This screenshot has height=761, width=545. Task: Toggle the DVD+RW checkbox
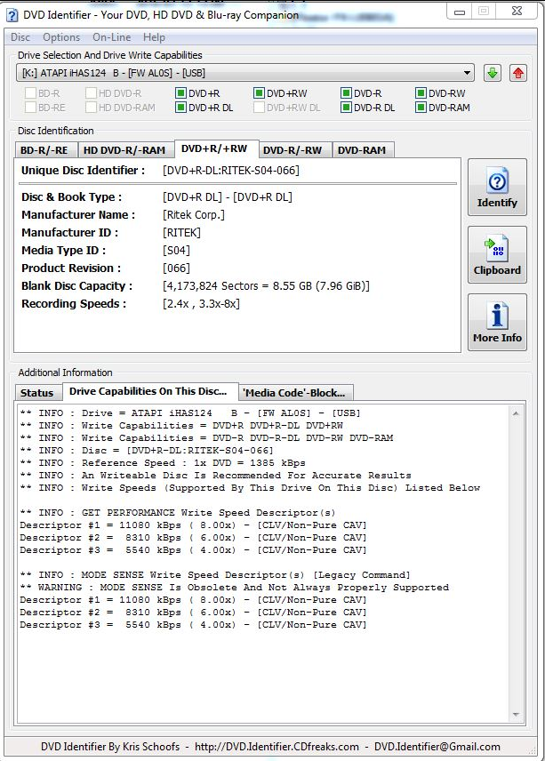pyautogui.click(x=259, y=93)
